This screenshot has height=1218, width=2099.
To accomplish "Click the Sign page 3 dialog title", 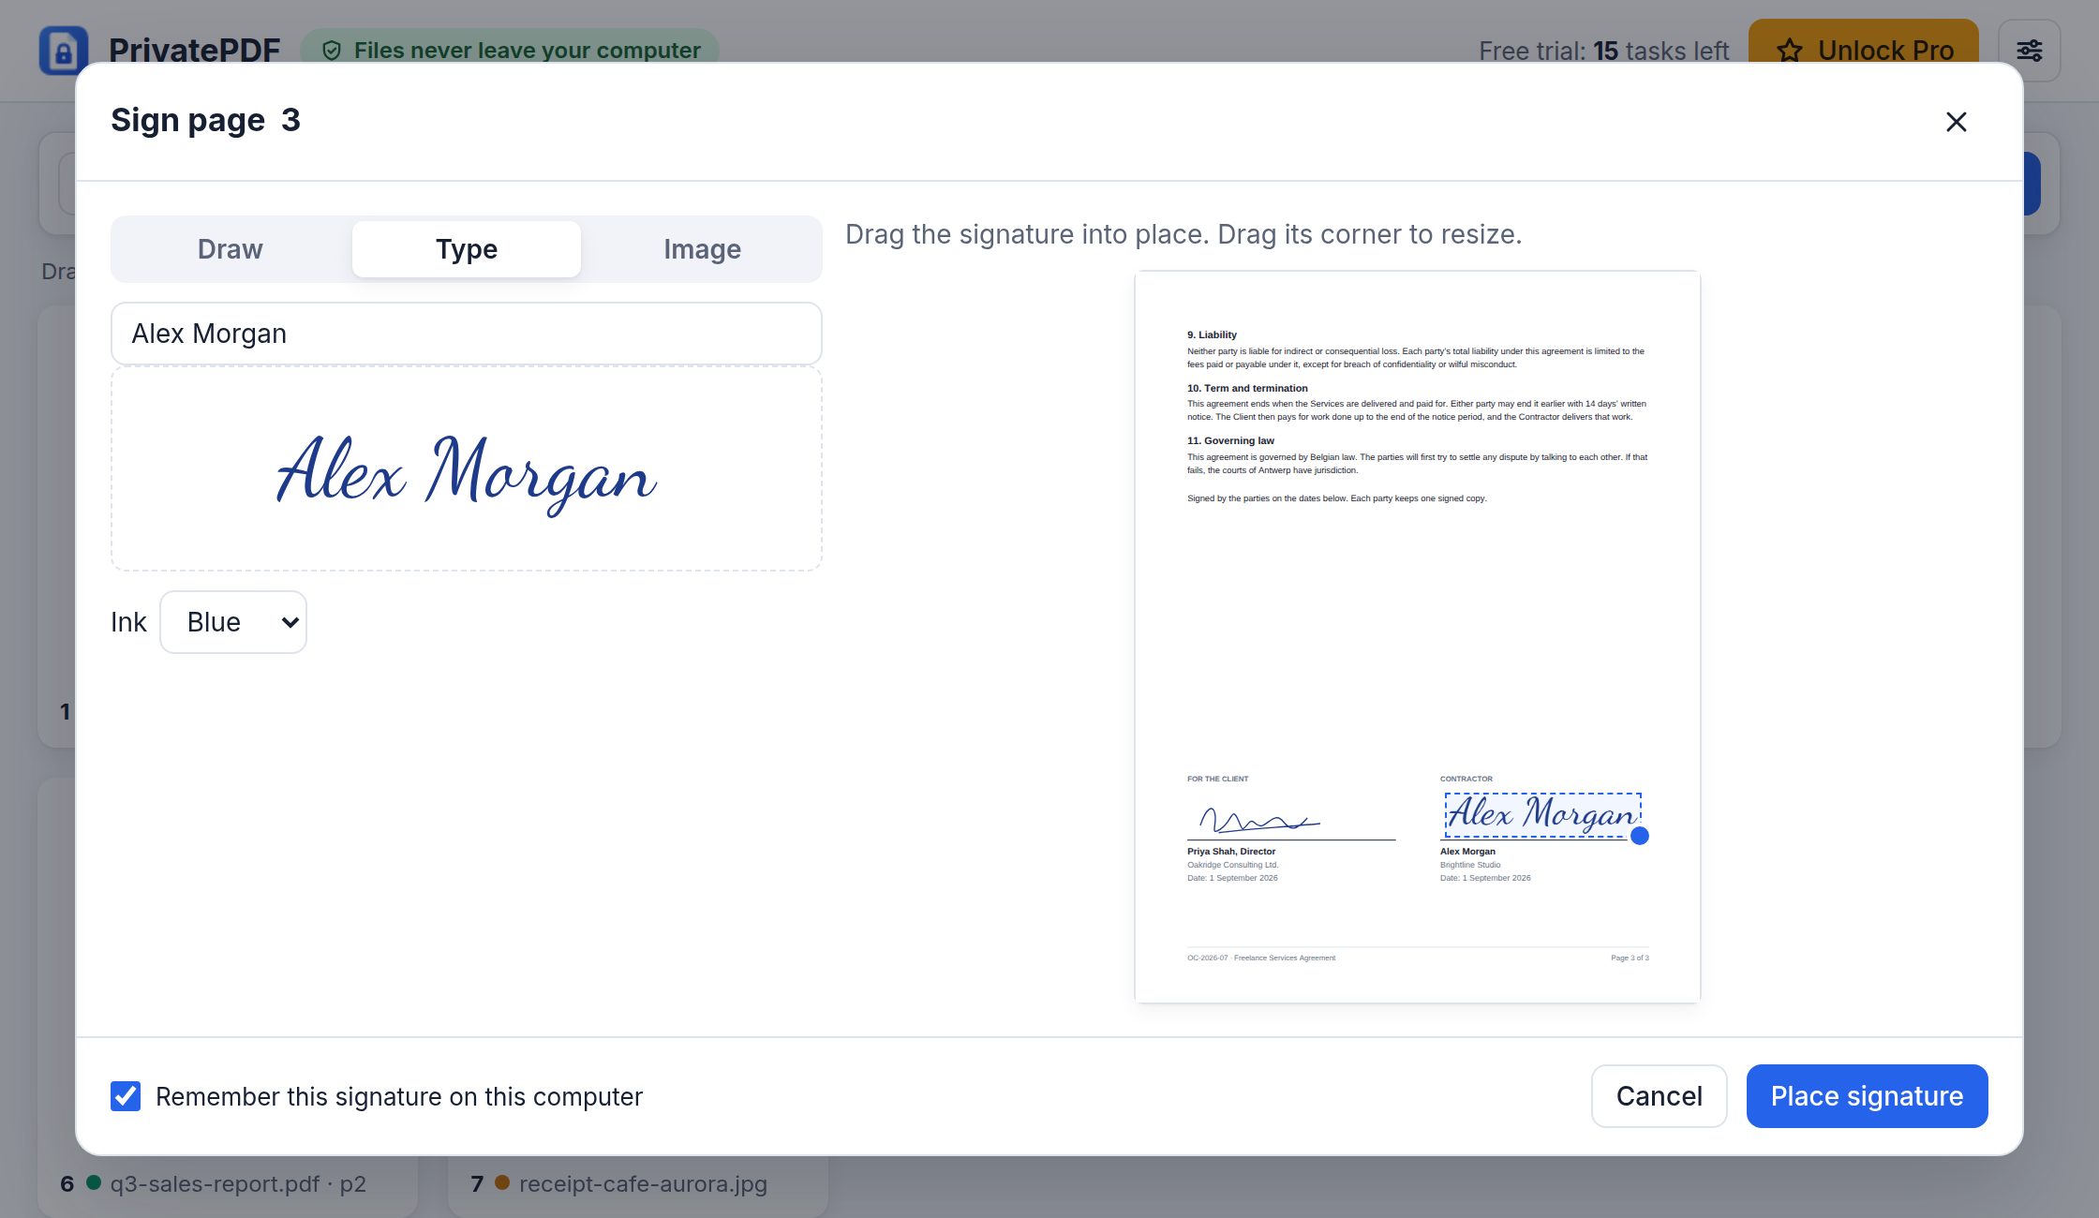I will (205, 120).
